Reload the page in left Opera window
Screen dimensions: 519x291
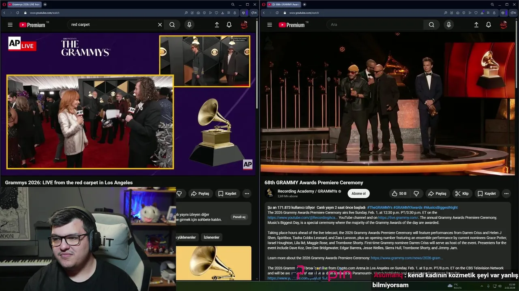point(17,13)
